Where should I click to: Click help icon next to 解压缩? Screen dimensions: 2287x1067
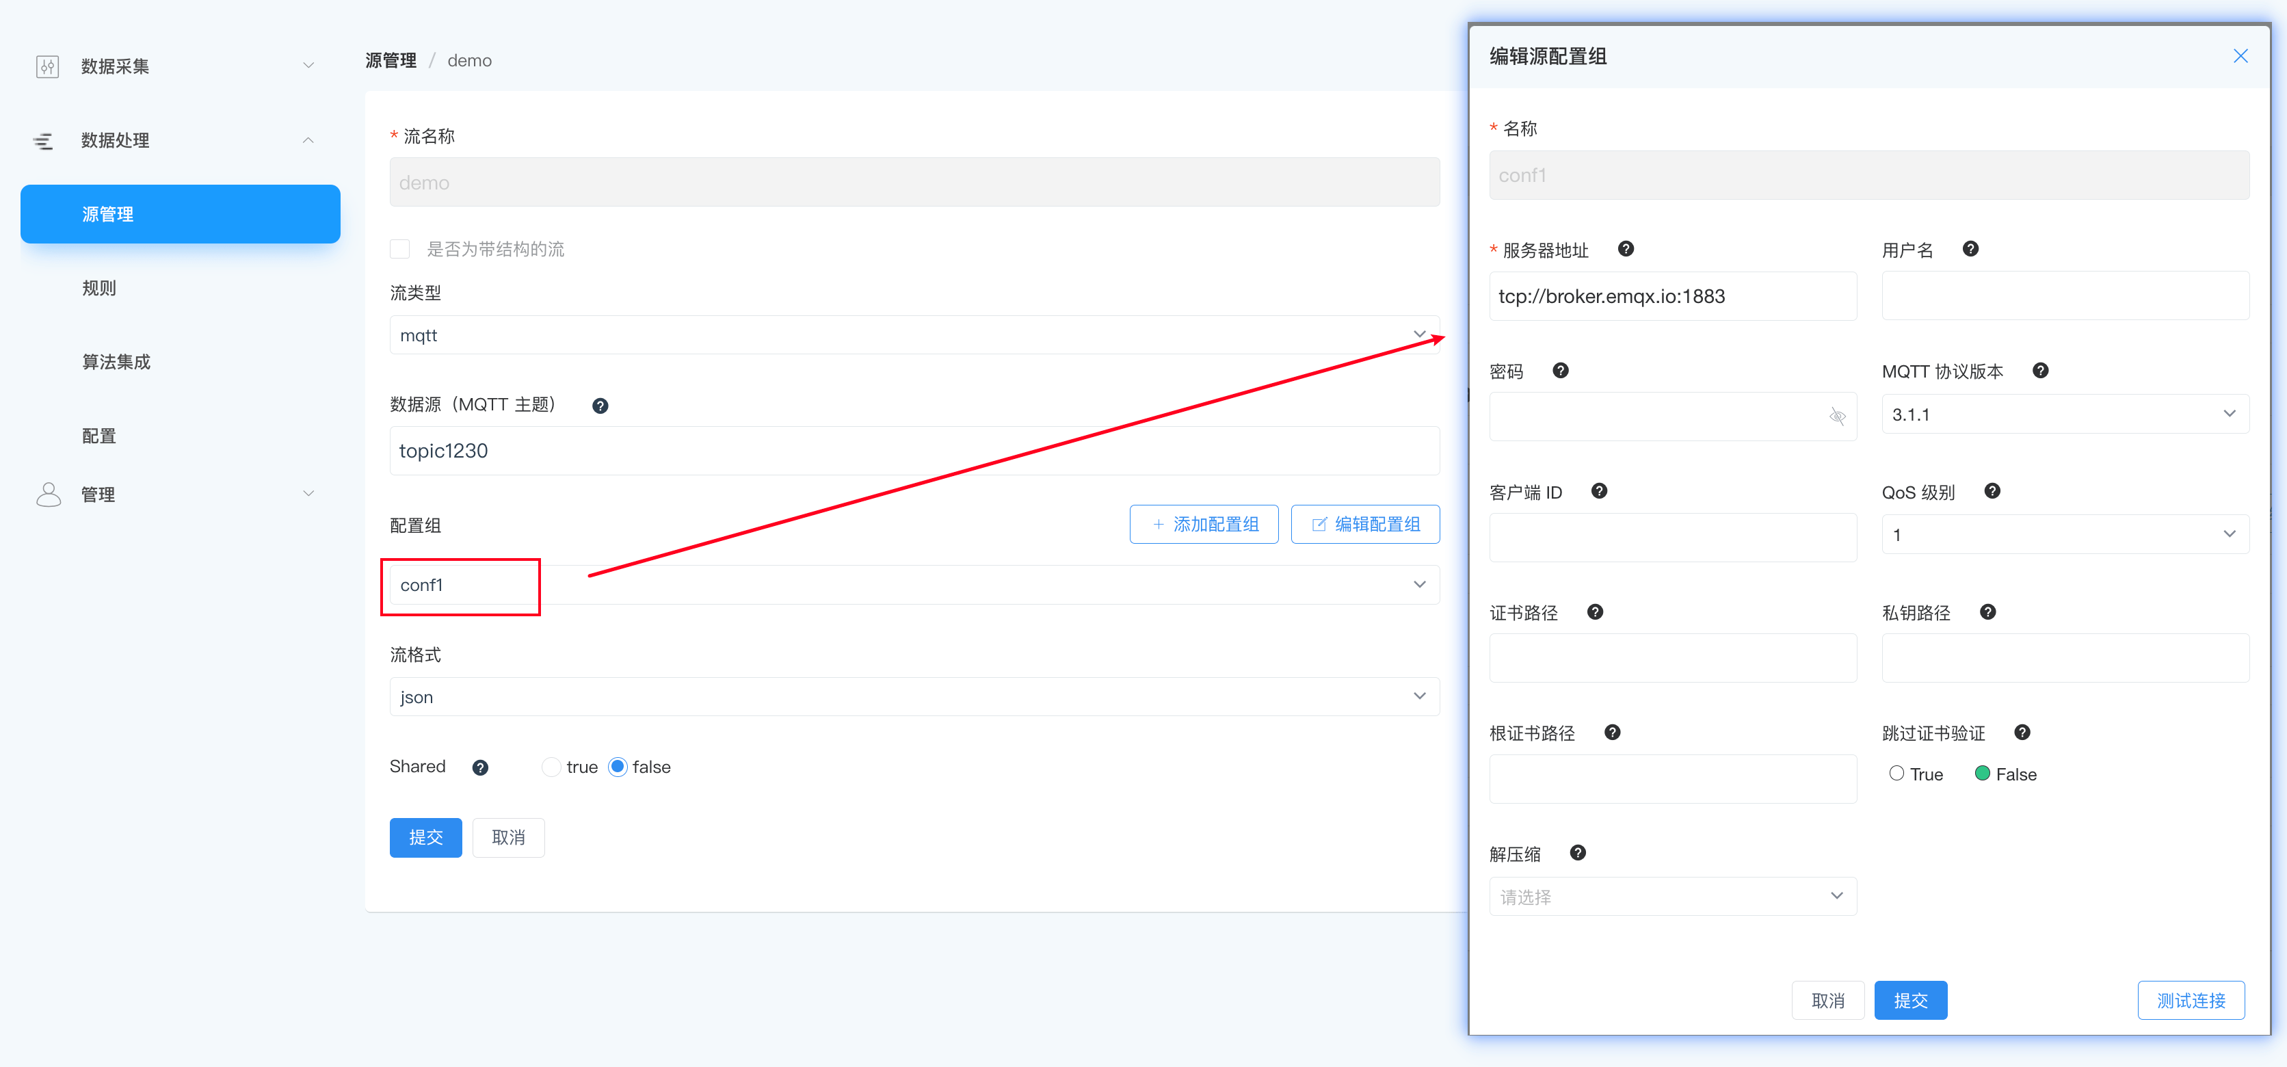pyautogui.click(x=1578, y=853)
